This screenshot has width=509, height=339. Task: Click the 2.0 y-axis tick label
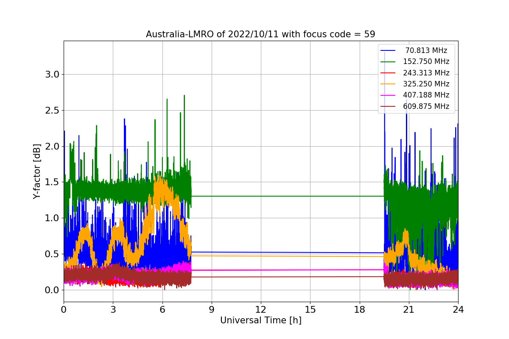(52, 146)
